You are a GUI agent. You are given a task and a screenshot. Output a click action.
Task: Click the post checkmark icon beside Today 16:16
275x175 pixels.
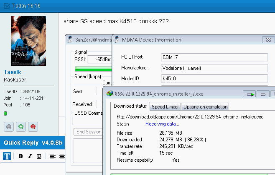pos(6,5)
